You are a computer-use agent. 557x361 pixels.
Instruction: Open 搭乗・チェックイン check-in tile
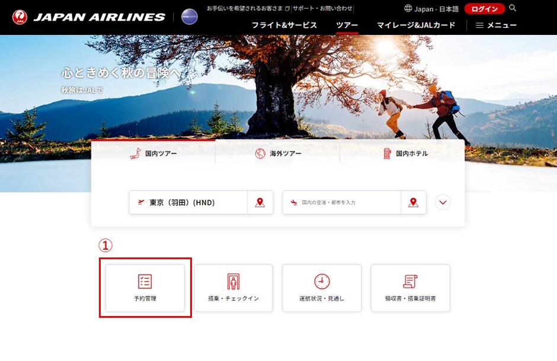tap(233, 288)
